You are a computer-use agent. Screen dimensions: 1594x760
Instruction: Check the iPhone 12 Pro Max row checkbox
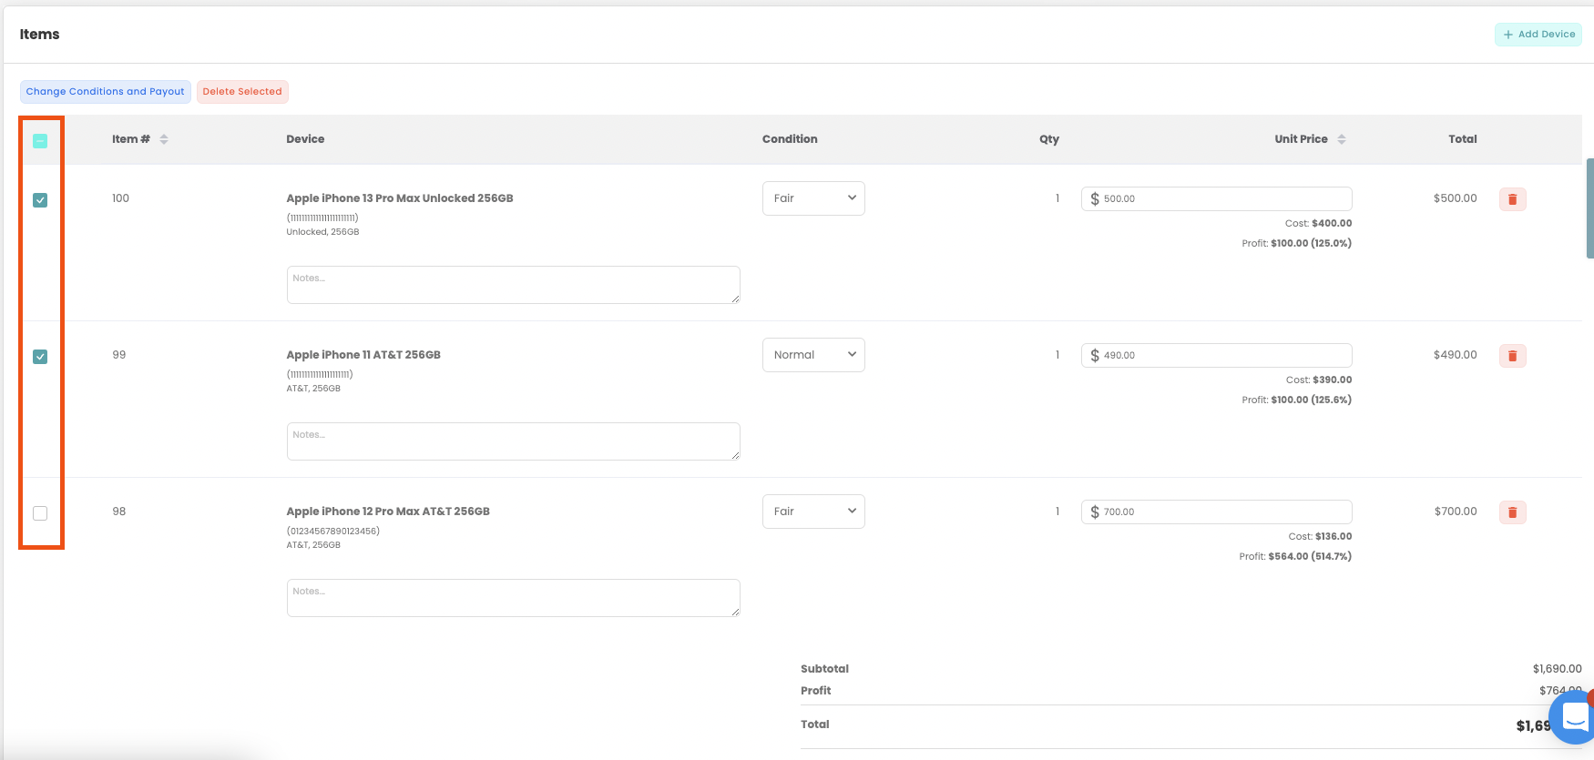(x=40, y=513)
